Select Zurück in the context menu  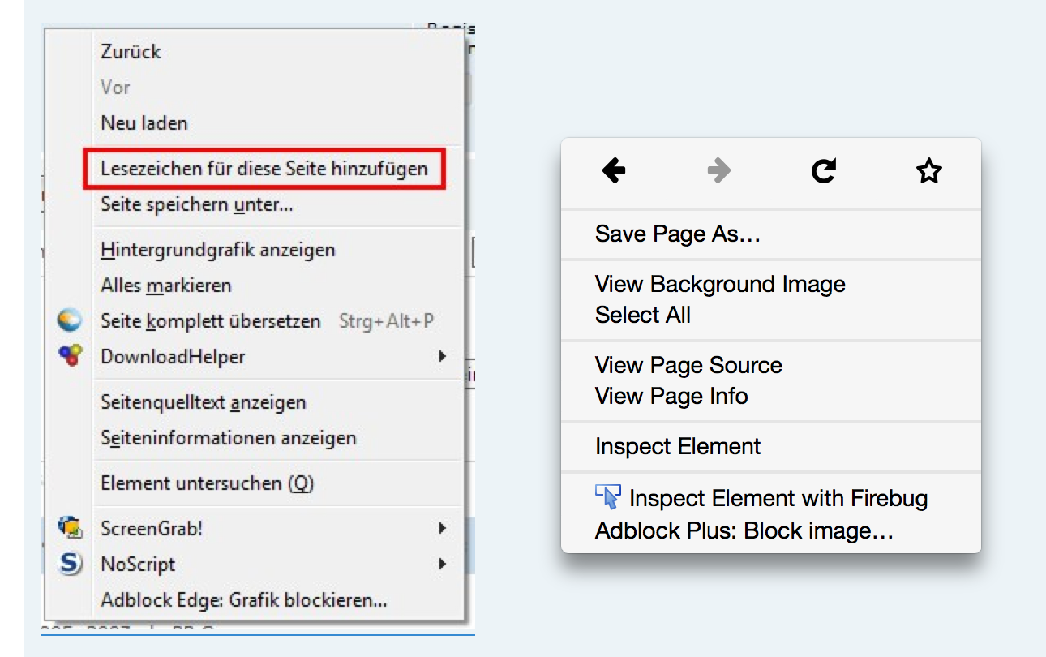(131, 52)
